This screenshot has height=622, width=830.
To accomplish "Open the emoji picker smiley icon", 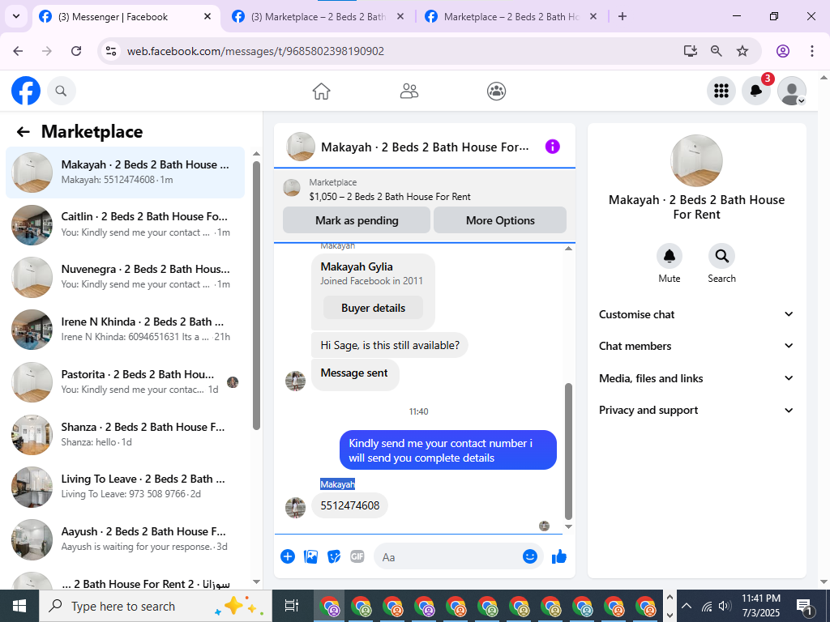I will point(530,556).
